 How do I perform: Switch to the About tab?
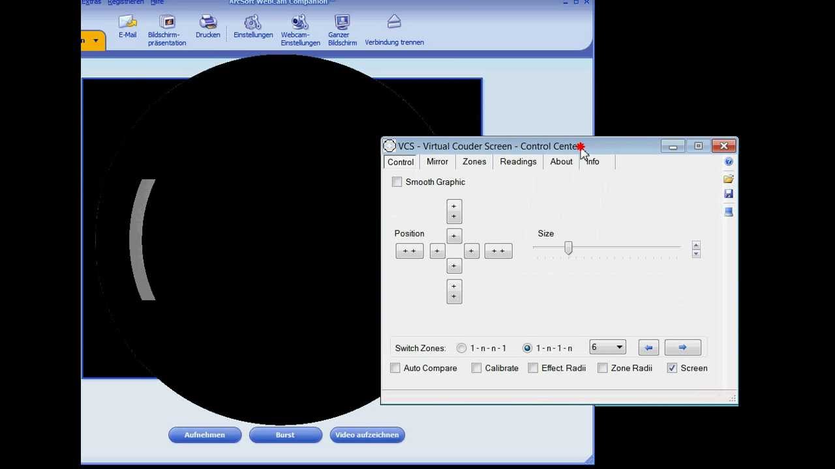[561, 162]
